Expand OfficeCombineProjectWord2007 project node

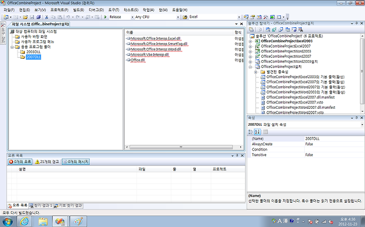pyautogui.click(x=250, y=57)
